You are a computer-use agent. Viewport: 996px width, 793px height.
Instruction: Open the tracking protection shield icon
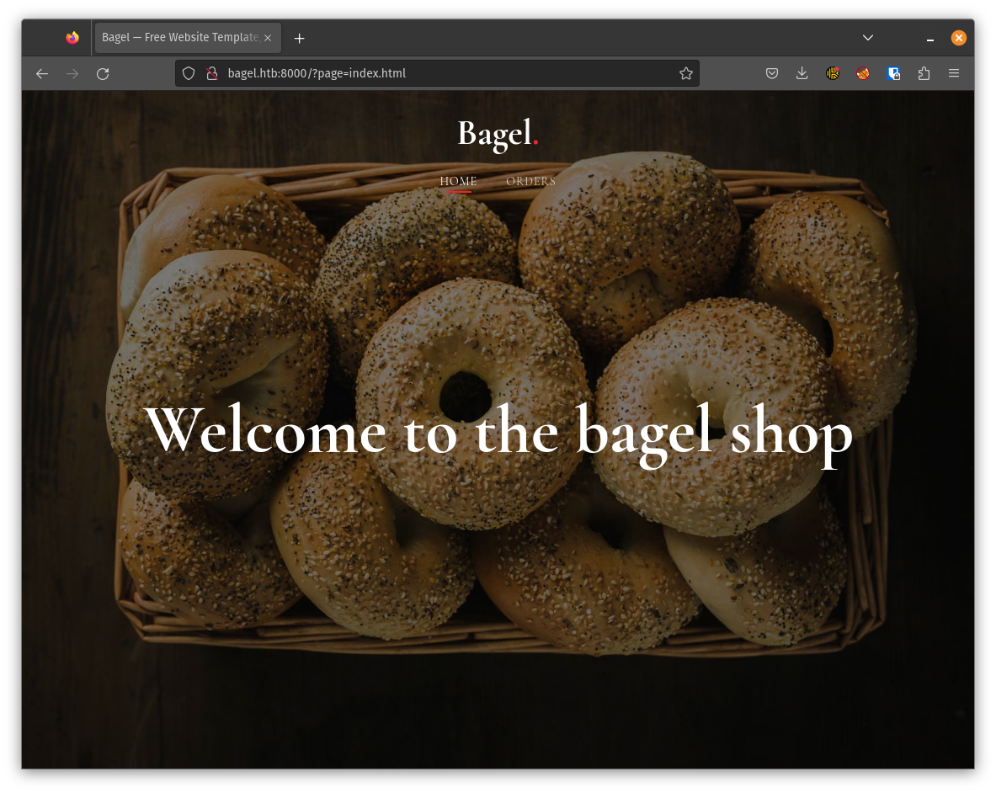tap(189, 73)
